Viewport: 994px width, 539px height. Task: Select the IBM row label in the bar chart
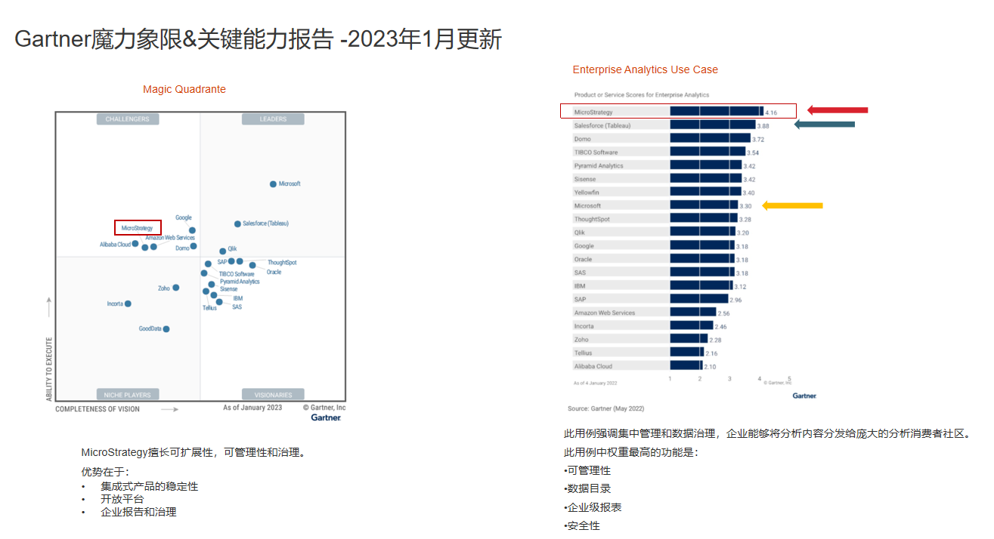pyautogui.click(x=579, y=286)
